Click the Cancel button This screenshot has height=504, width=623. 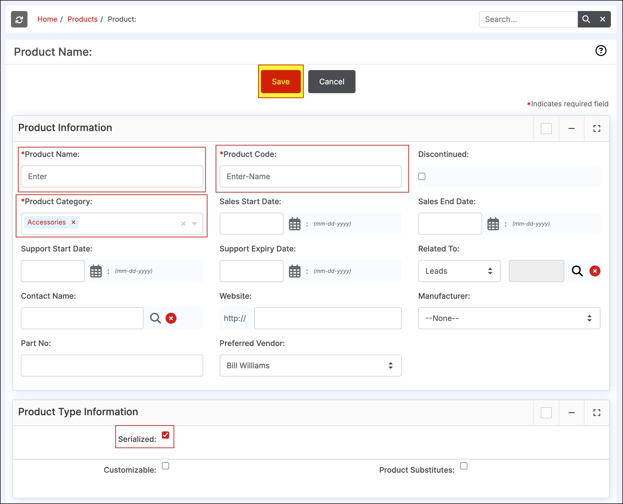(332, 82)
